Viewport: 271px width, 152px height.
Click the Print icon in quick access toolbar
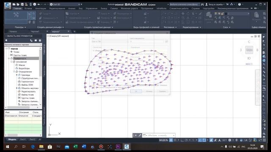[x=35, y=4]
